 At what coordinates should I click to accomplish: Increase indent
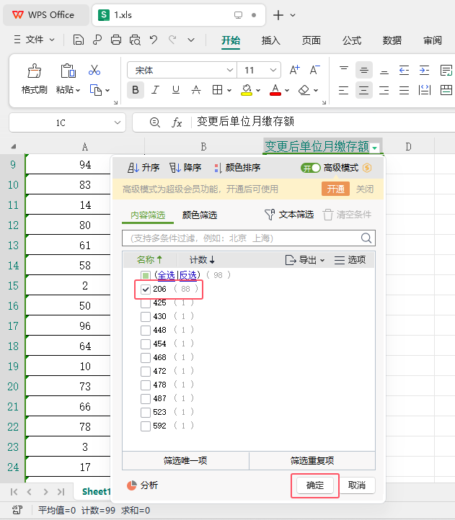point(424,70)
